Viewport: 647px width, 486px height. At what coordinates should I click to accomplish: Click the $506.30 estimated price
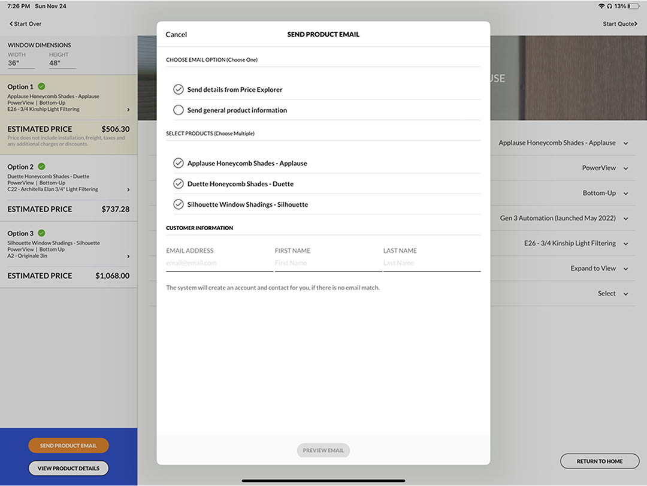(x=116, y=129)
